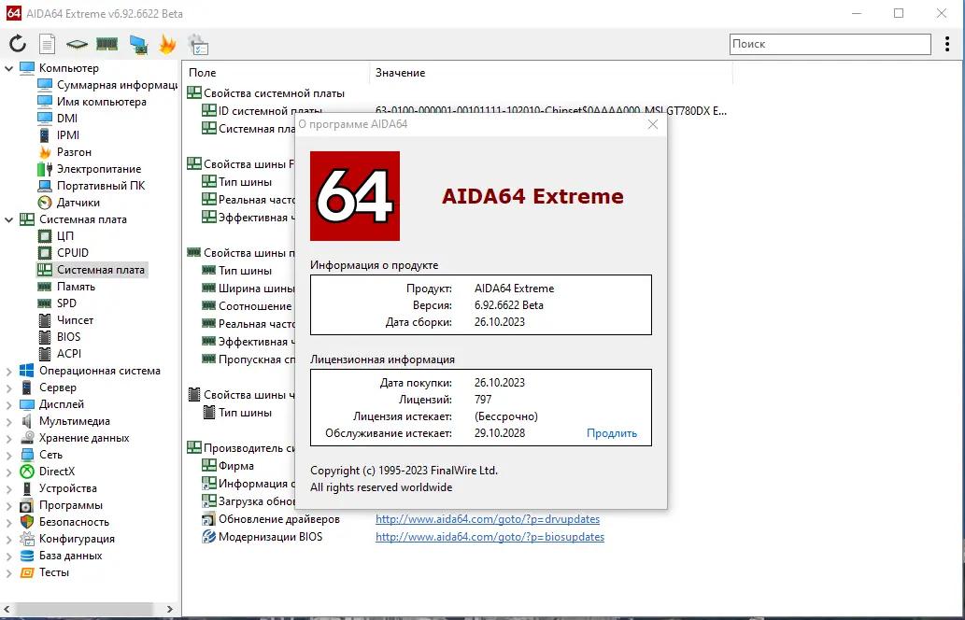965x620 pixels.
Task: Open the Report wizard from the toolbar
Action: coord(47,43)
